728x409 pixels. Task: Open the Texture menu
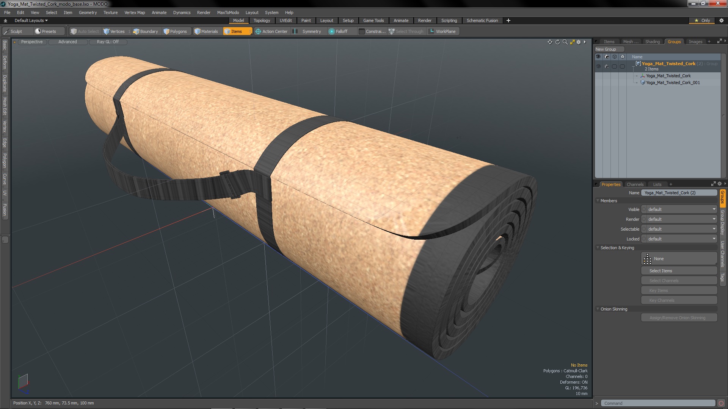coord(110,12)
